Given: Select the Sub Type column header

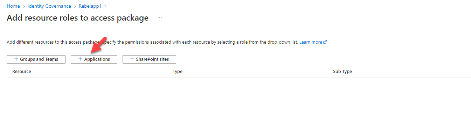Looking at the screenshot, I should [x=342, y=71].
